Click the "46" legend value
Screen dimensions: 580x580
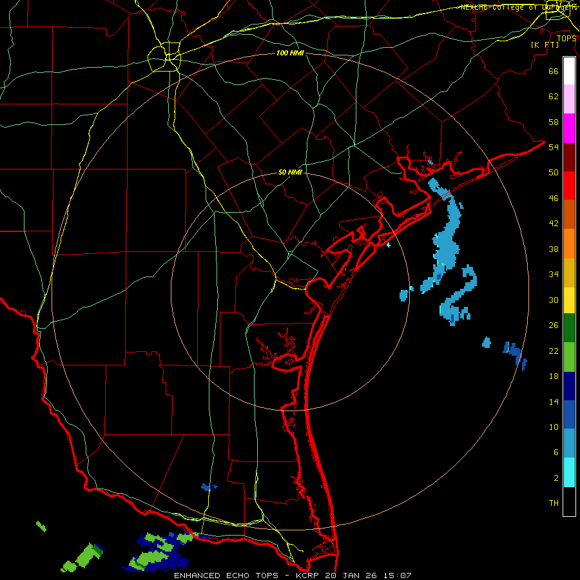(x=554, y=198)
